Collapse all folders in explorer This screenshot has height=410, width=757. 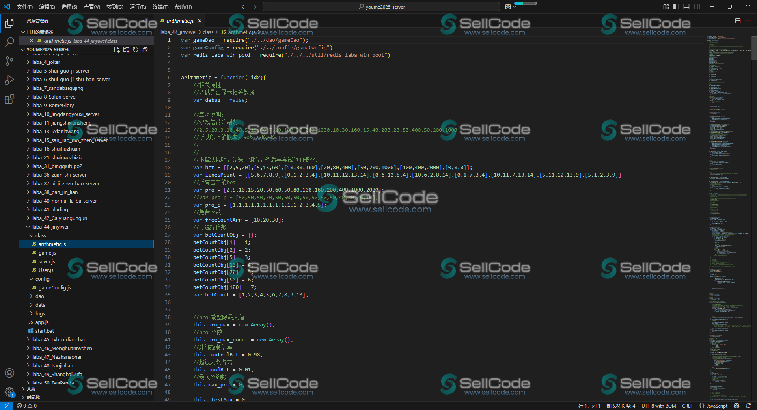point(145,50)
